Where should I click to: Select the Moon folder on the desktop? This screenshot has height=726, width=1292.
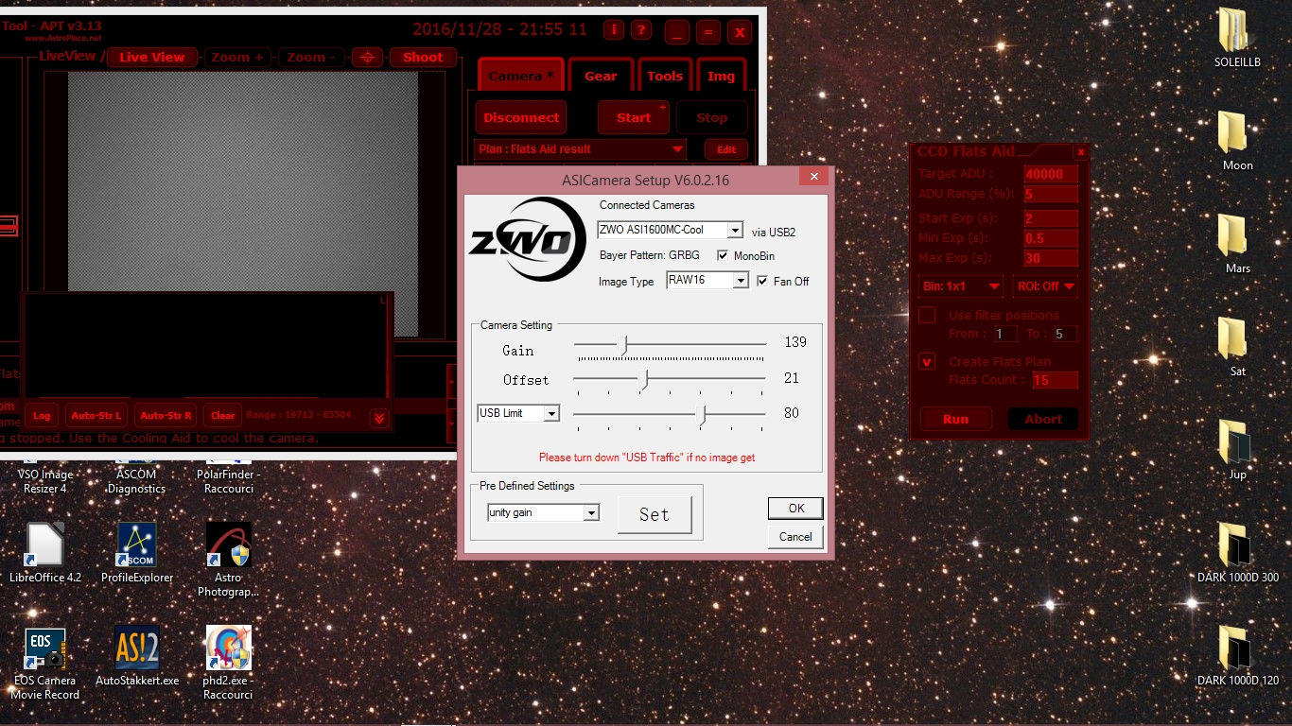pyautogui.click(x=1238, y=141)
